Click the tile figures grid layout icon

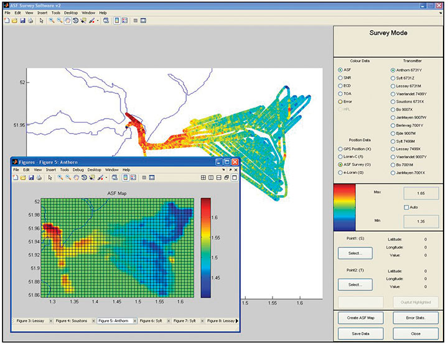point(203,178)
